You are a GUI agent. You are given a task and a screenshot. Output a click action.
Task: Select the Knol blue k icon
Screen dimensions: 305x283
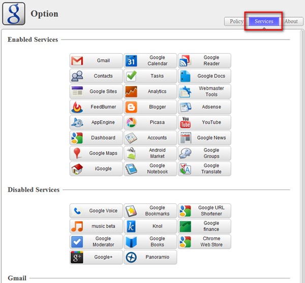(131, 226)
